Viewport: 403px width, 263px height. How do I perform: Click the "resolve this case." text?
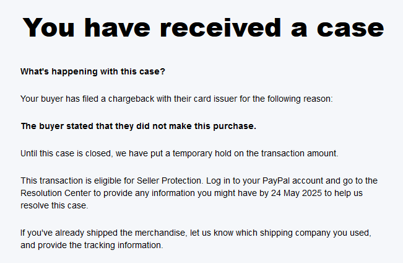(x=54, y=205)
